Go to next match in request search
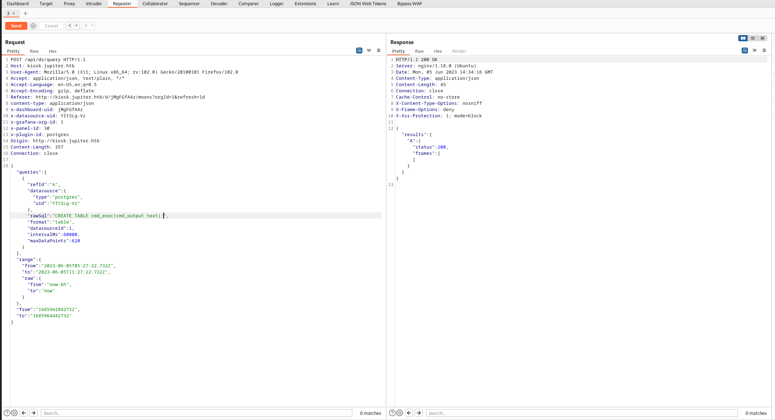This screenshot has height=420, width=775. pyautogui.click(x=33, y=413)
